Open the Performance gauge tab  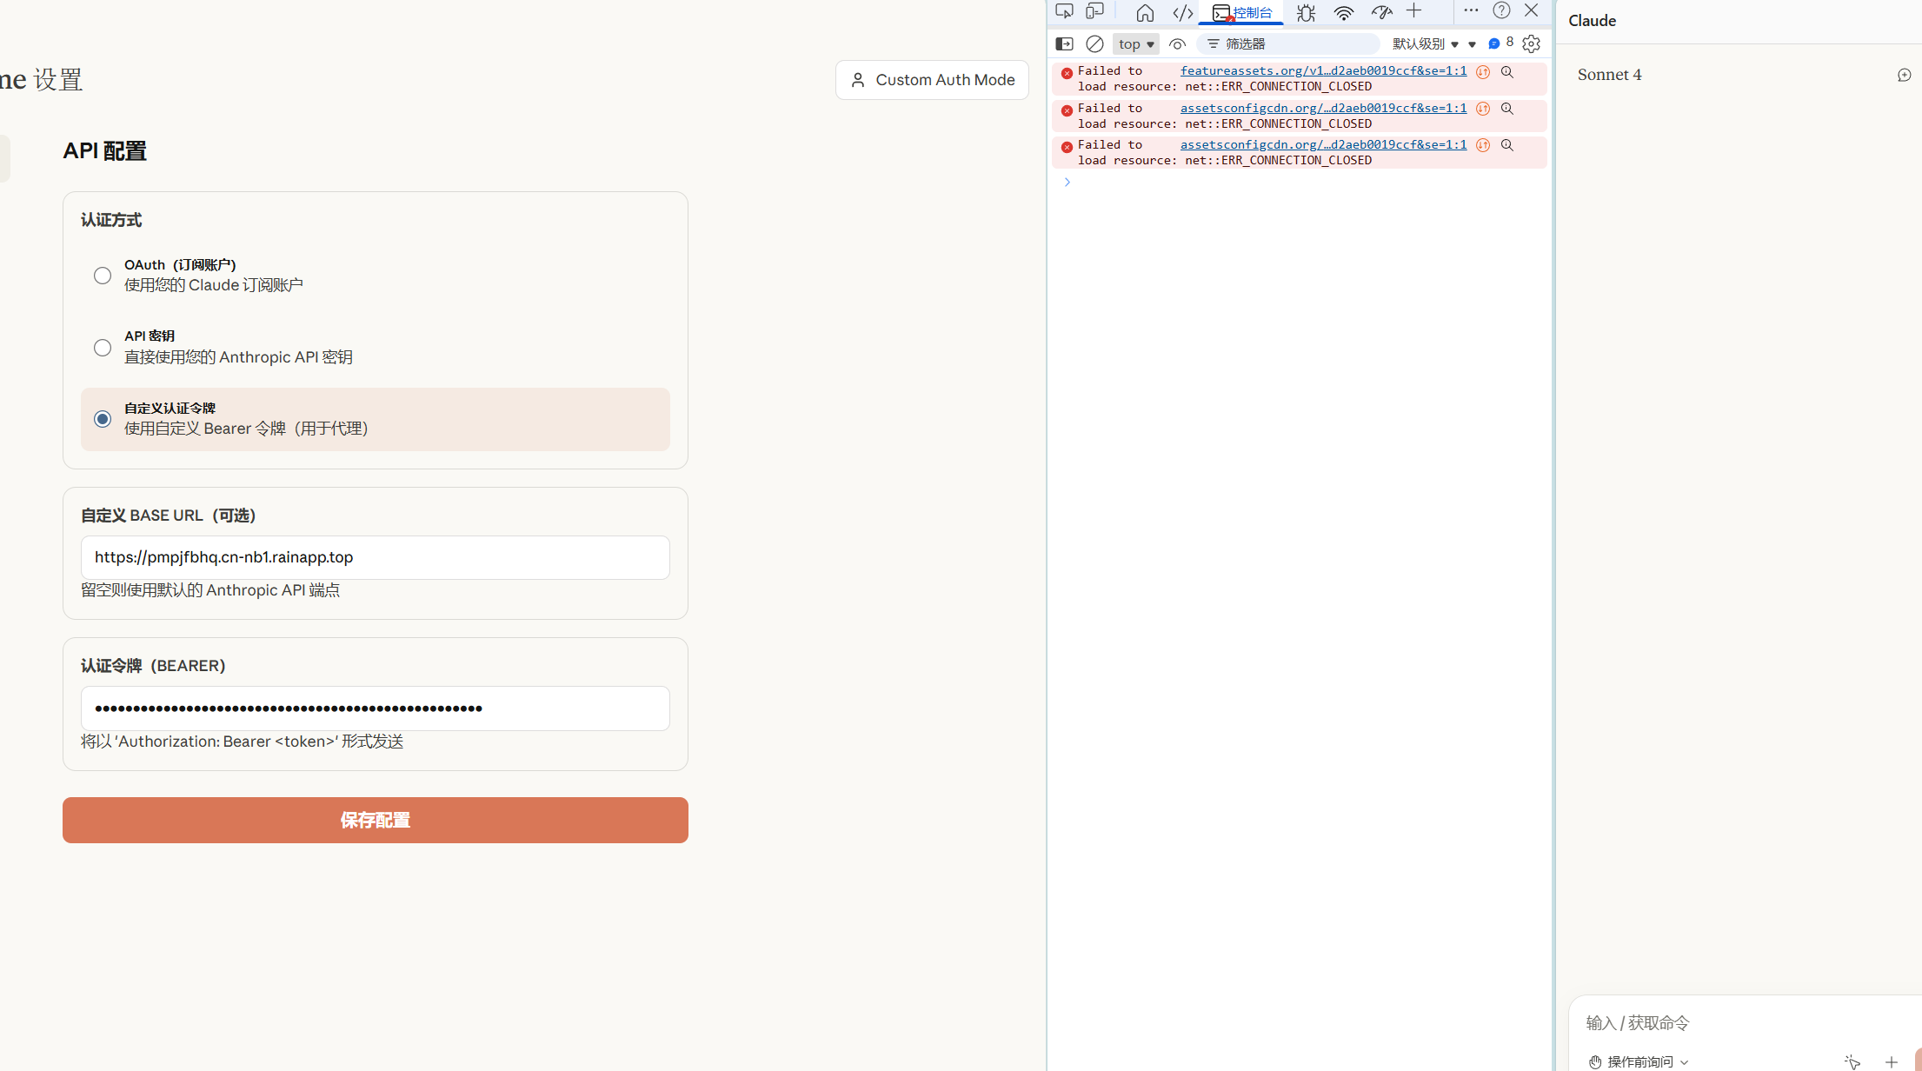pyautogui.click(x=1381, y=12)
